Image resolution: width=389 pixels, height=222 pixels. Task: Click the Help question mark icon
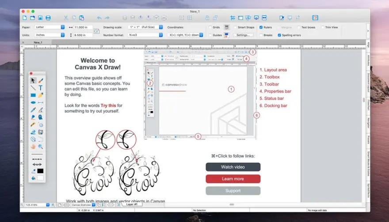pyautogui.click(x=315, y=18)
